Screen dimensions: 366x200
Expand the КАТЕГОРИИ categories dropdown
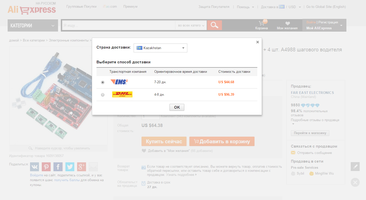pos(33,25)
